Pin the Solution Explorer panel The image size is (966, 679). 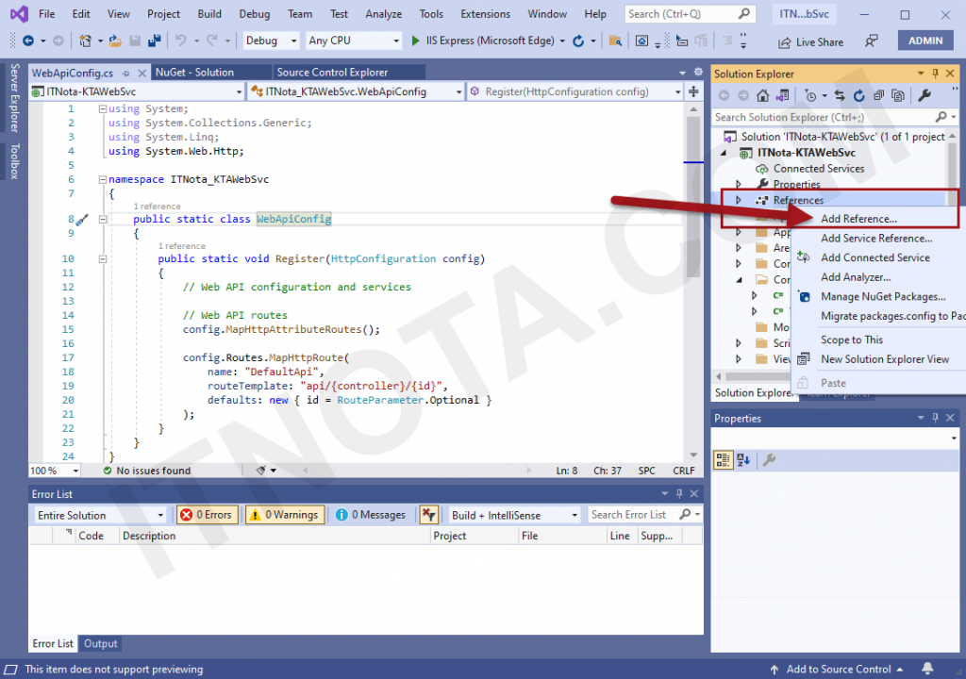click(x=936, y=73)
